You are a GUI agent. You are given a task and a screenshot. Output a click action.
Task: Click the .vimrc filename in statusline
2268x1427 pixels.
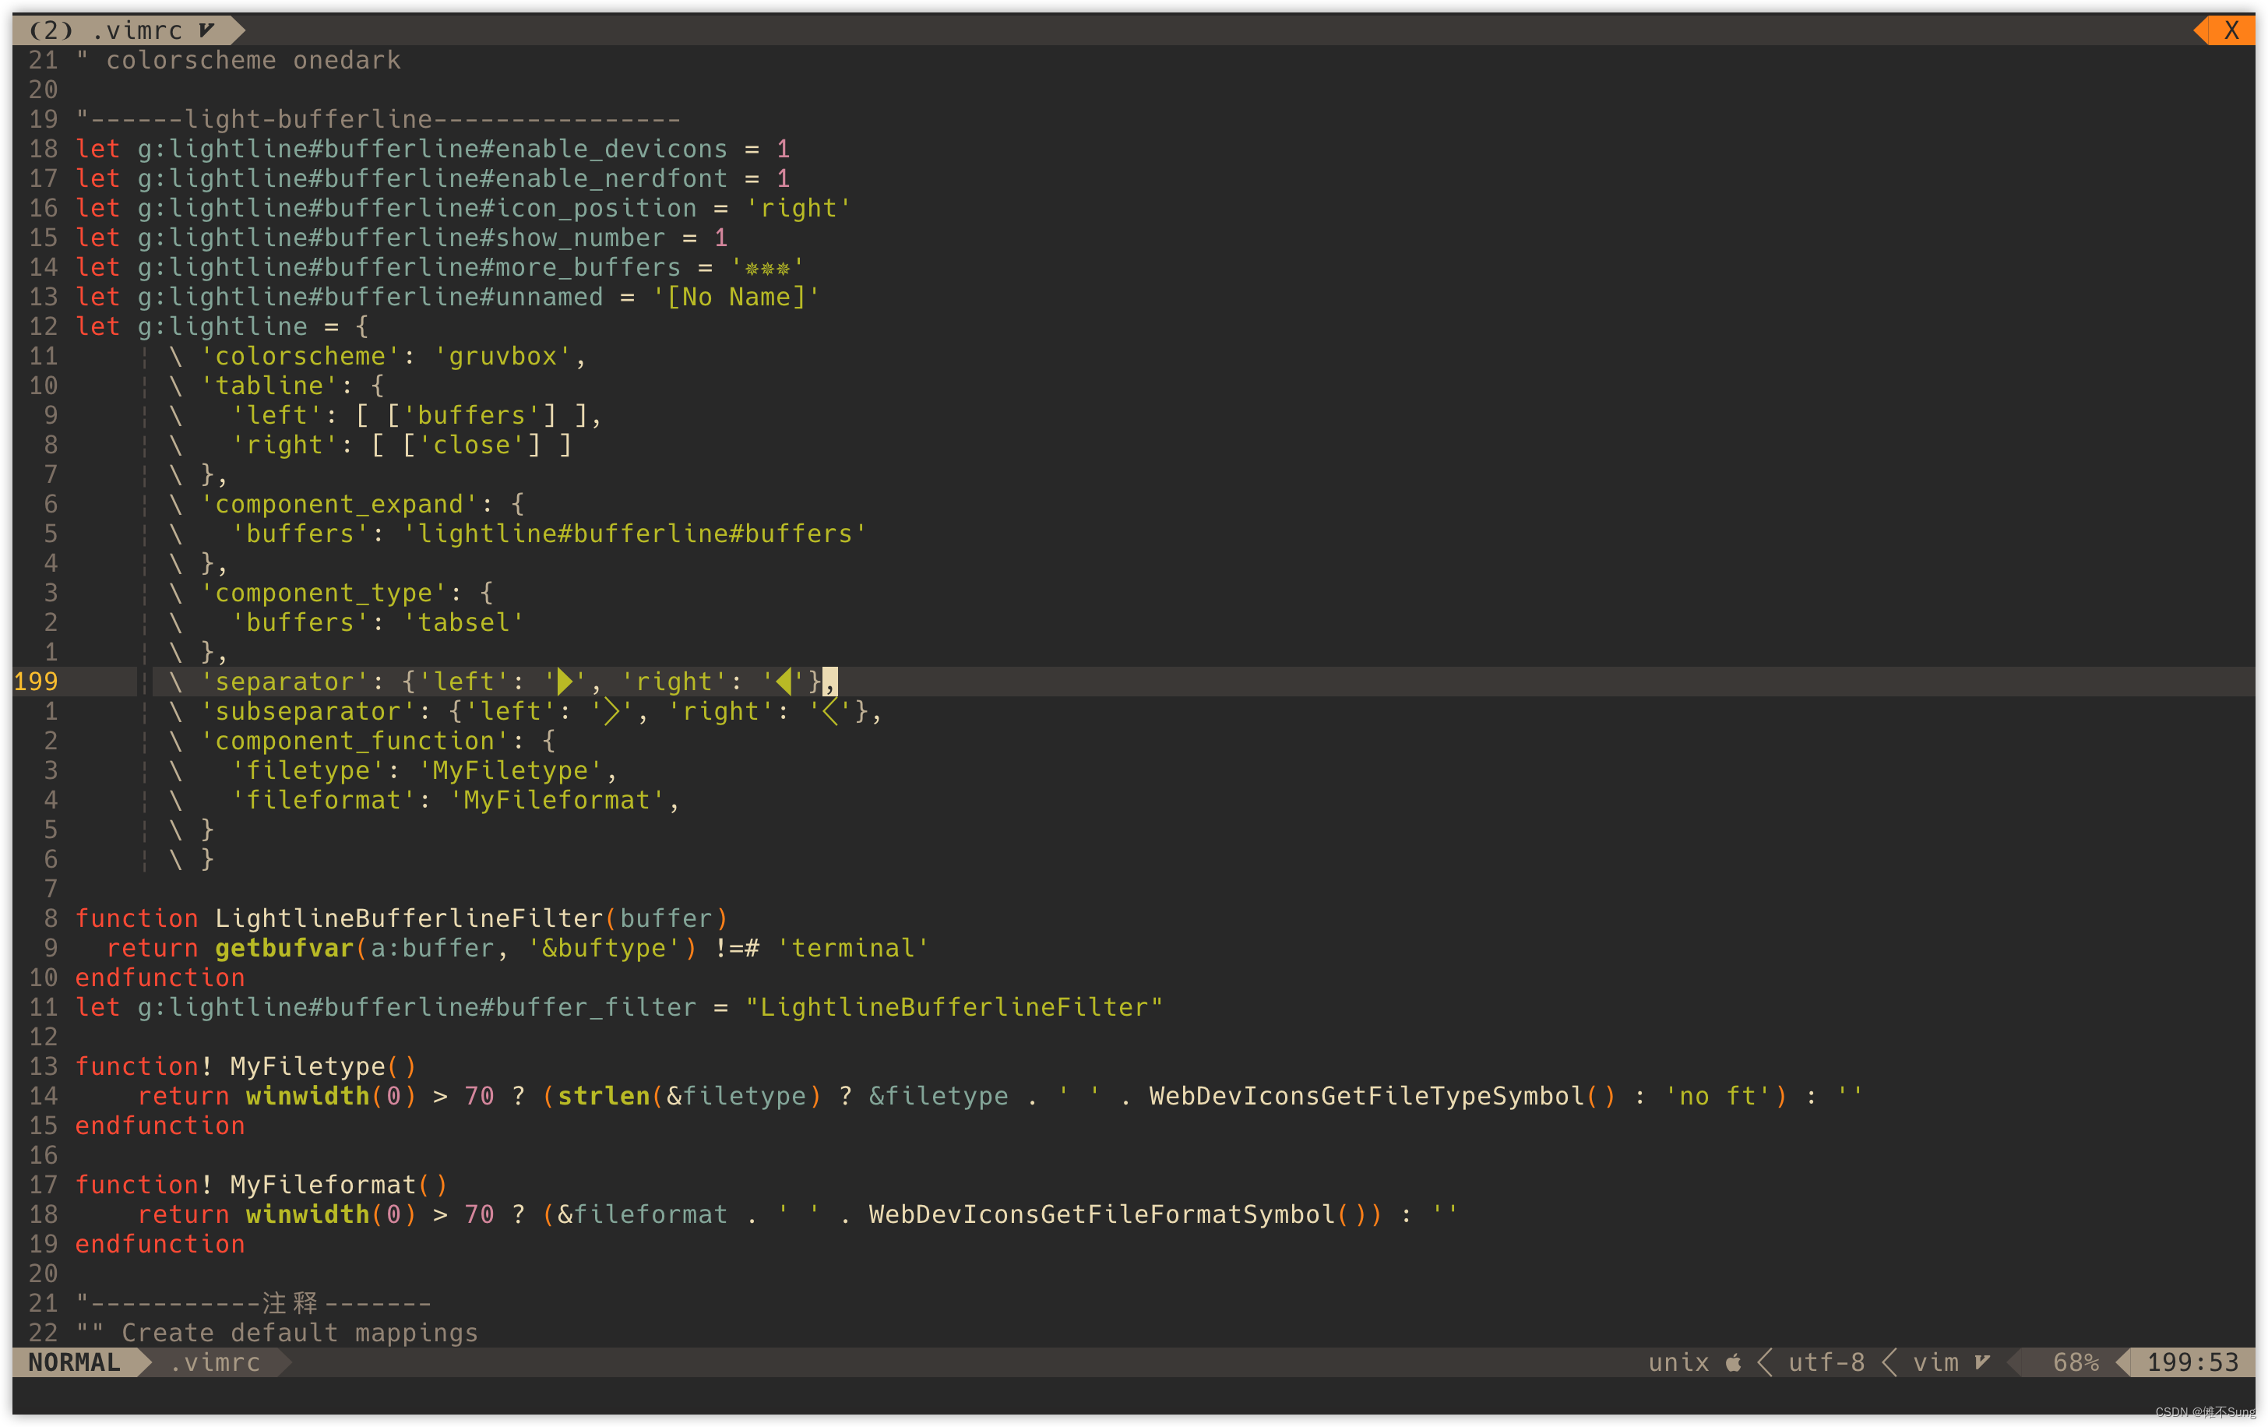point(215,1362)
